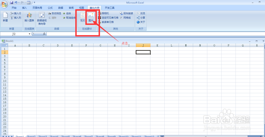265x137 pixels.
Task: Open the 关于 about info
Action: tap(141, 22)
